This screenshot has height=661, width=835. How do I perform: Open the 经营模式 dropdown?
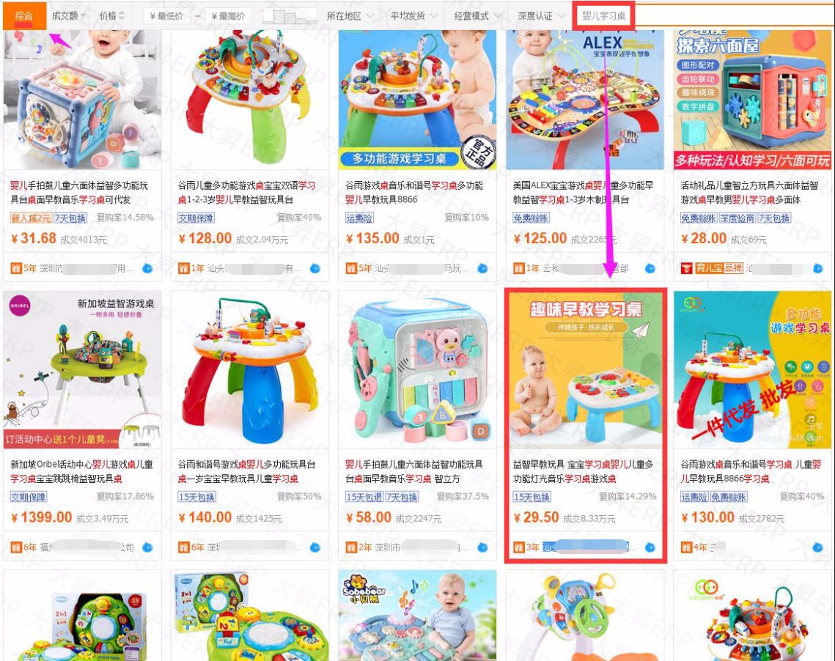478,16
